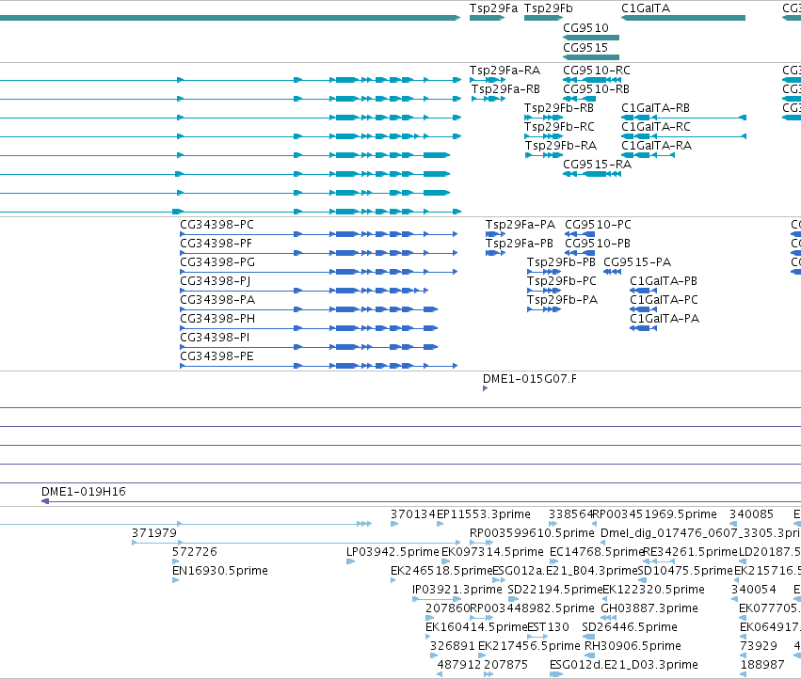Select the Tsp29Fb gene bar
This screenshot has height=679, width=801.
(543, 18)
